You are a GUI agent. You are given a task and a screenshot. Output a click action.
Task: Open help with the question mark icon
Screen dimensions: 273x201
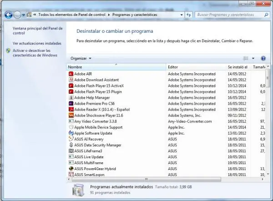tap(263, 58)
